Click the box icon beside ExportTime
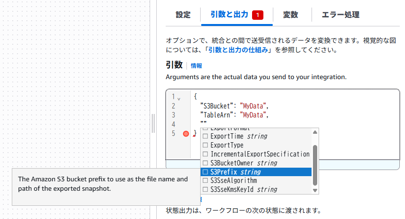Viewport: 405px width, 219px height. click(x=205, y=136)
